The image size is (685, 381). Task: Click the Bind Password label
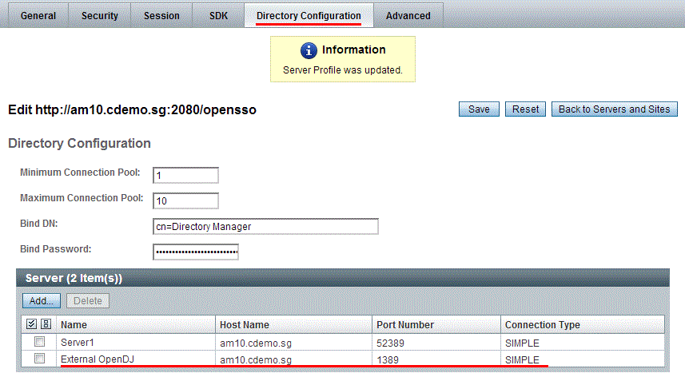tap(55, 248)
